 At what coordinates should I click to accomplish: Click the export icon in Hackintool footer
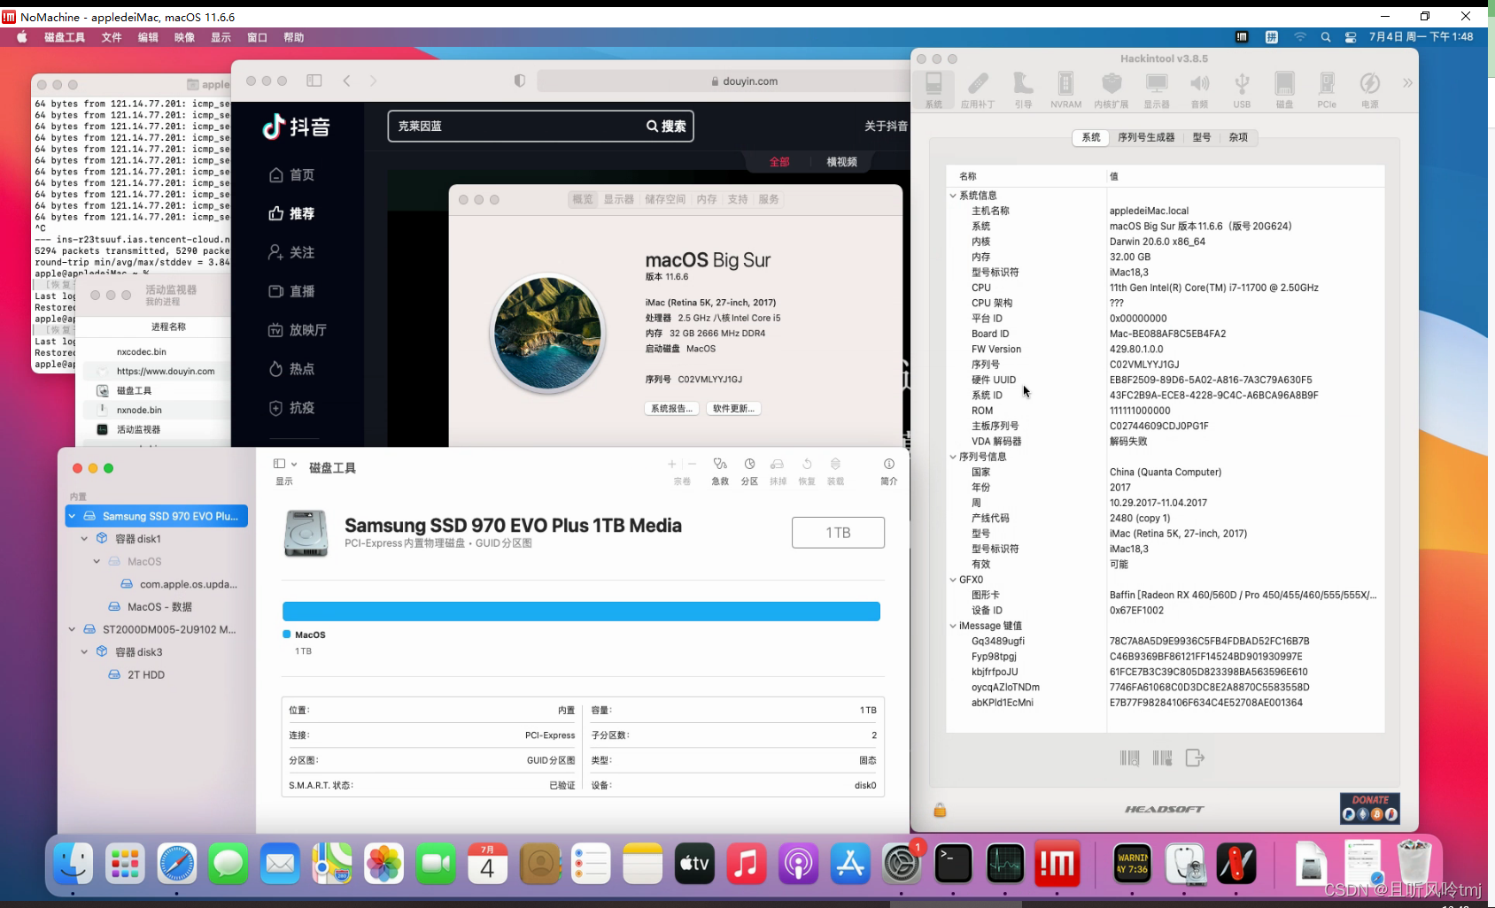(x=1195, y=758)
